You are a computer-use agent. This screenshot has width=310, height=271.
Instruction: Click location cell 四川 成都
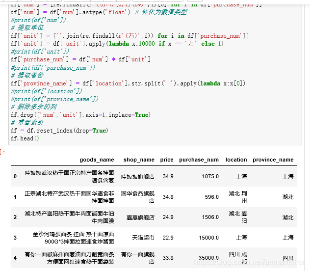coord(238,258)
